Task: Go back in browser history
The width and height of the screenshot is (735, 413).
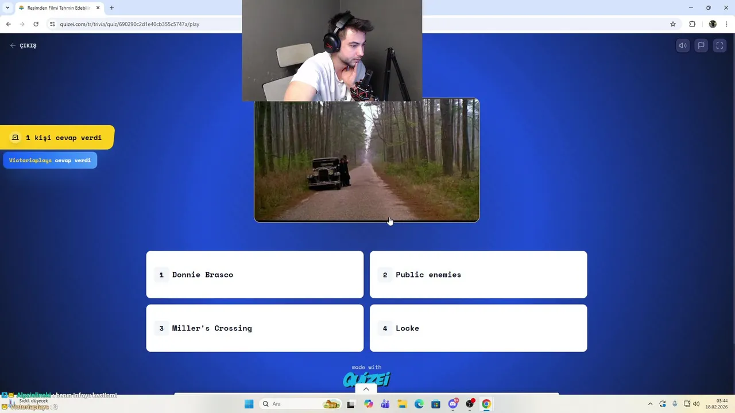Action: (x=8, y=24)
